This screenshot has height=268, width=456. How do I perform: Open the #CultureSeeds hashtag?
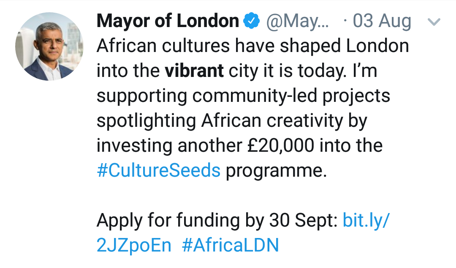coord(158,171)
